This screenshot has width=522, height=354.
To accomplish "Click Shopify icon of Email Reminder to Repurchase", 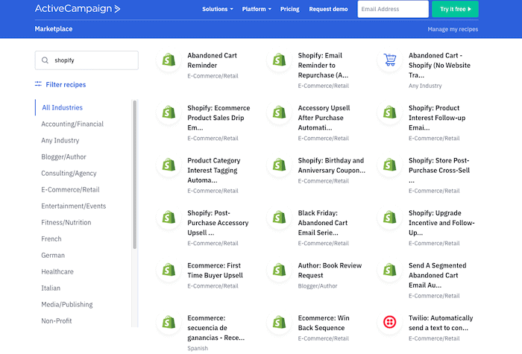I will point(280,60).
